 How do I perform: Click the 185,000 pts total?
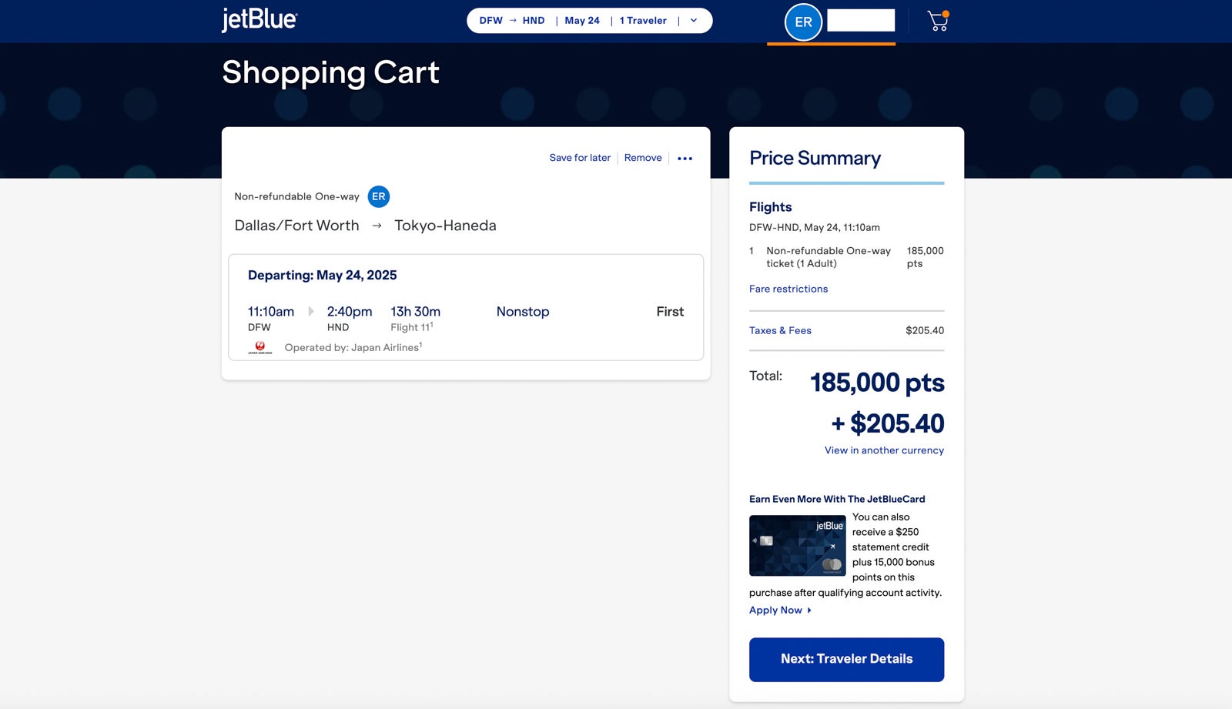click(877, 383)
